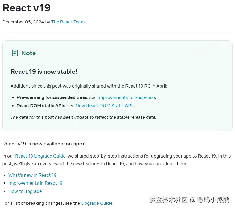235x209 pixels.
Task: Click the "For a list of breaking changes" text
Action: (x=41, y=203)
